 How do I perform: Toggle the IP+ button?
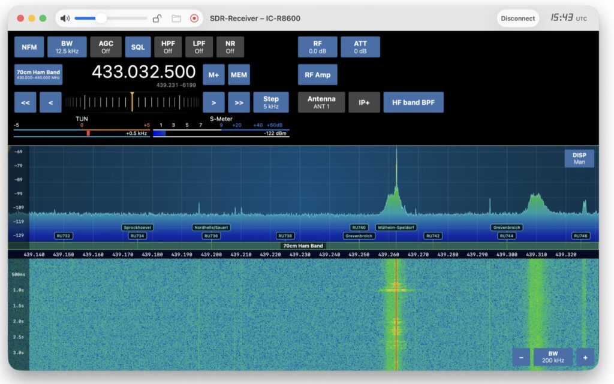[364, 102]
